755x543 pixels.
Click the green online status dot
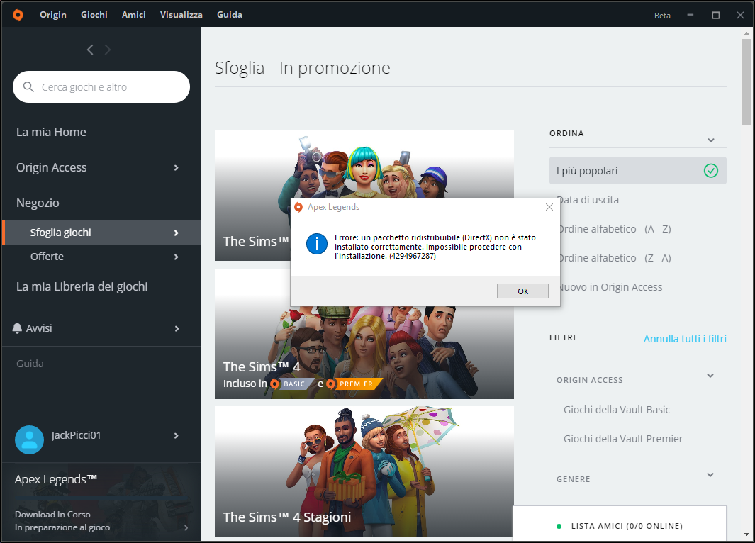pos(559,526)
